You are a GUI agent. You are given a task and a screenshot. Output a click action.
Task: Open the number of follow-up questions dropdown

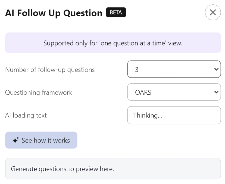point(174,69)
